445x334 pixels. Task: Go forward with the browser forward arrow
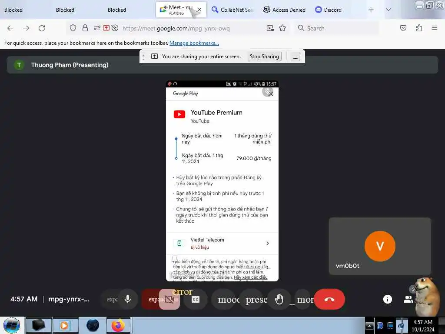26,28
